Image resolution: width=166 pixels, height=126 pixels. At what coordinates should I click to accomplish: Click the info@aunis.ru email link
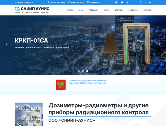(95, 2)
